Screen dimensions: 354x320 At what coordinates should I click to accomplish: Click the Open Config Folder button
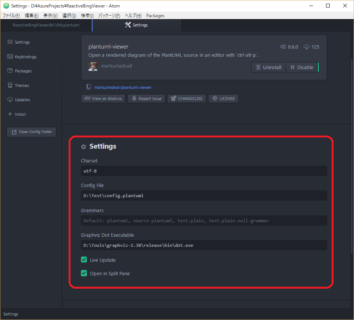click(x=31, y=132)
